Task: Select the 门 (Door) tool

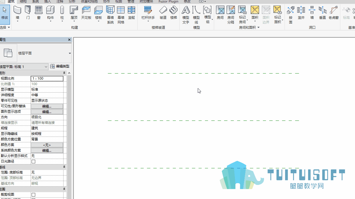Action: (x=28, y=13)
